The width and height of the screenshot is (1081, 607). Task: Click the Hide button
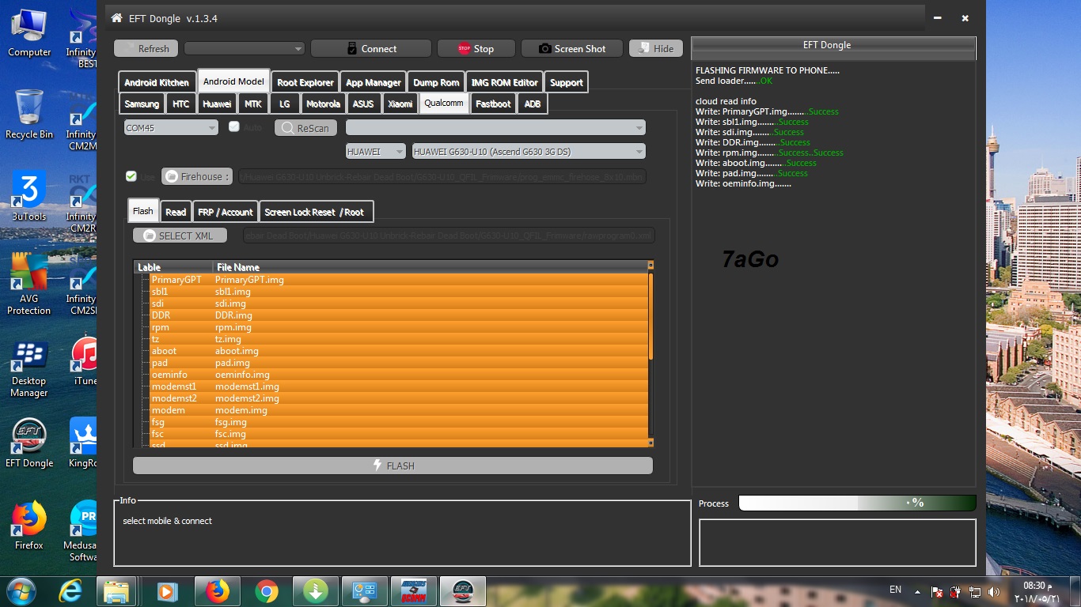coord(656,48)
